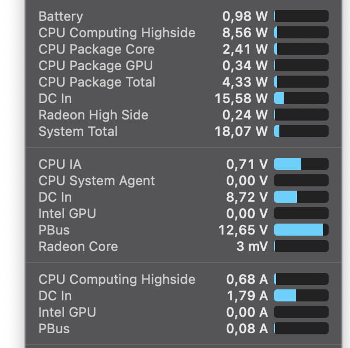Click the CPU IA level bar

[301, 164]
